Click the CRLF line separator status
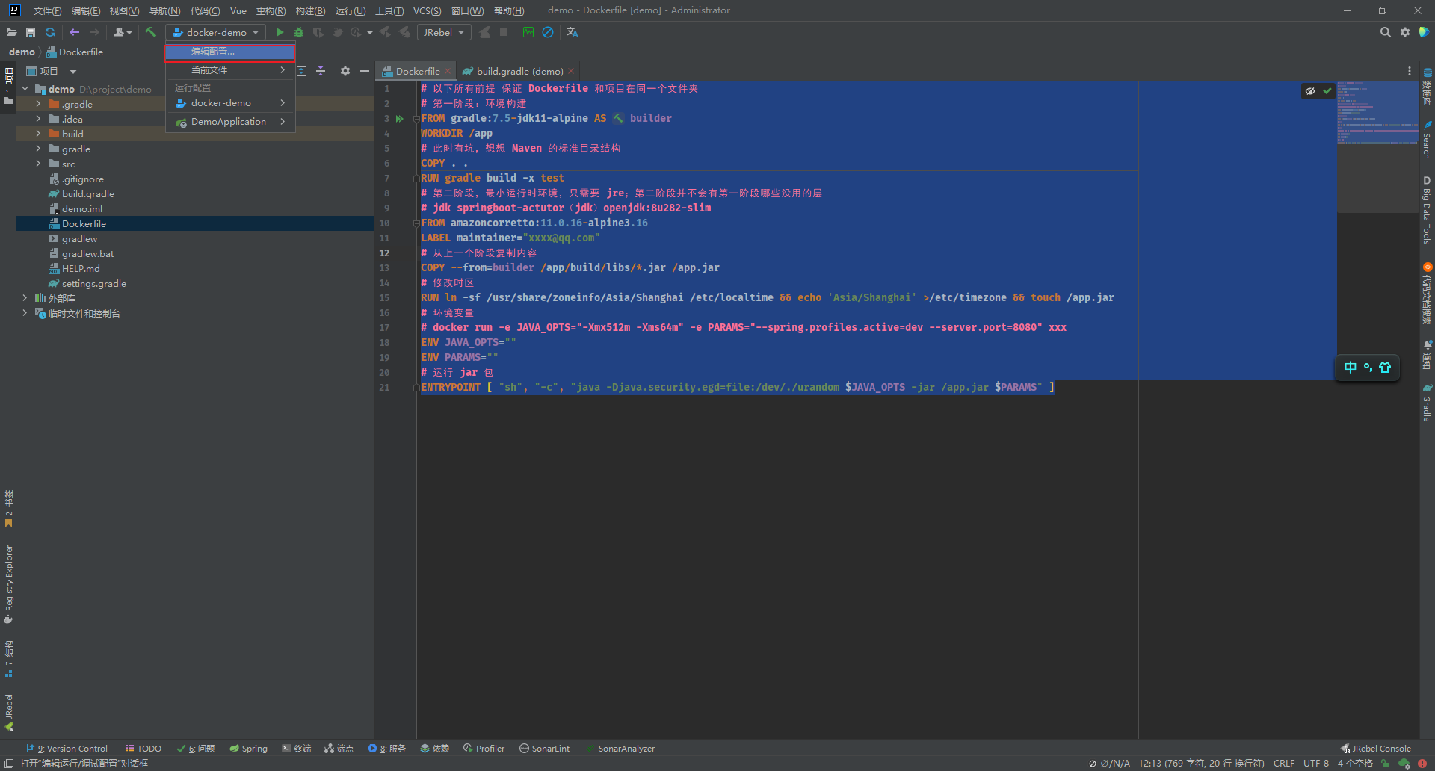This screenshot has width=1435, height=771. (1284, 763)
